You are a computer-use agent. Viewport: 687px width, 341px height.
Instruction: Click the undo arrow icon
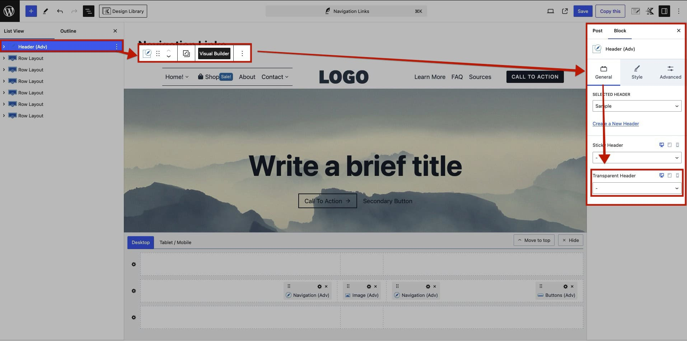coord(60,11)
